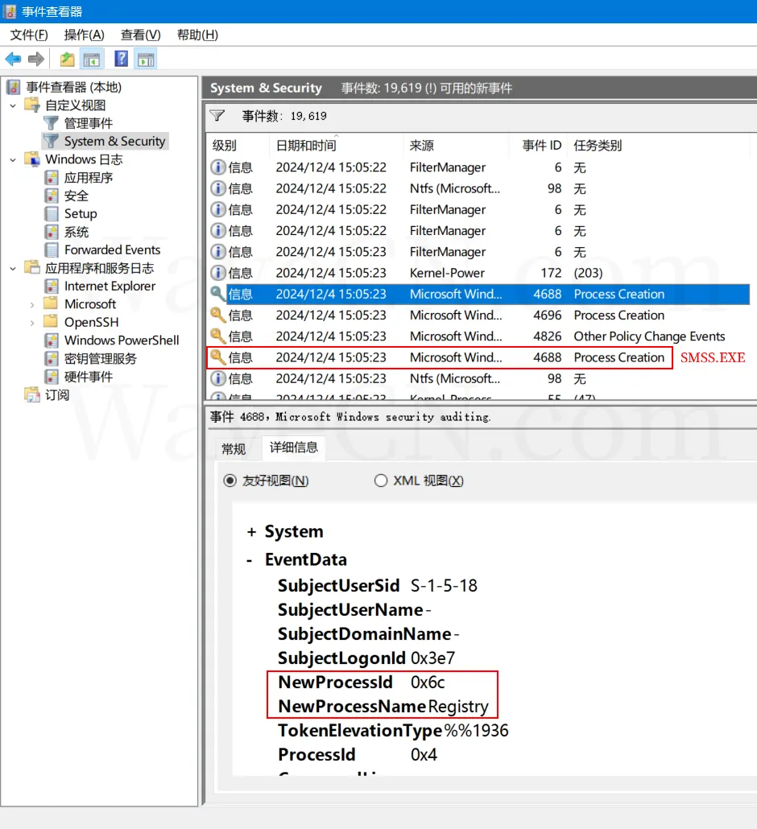Collapse the Windows 日志 tree node
Image resolution: width=757 pixels, height=829 pixels.
(x=13, y=159)
